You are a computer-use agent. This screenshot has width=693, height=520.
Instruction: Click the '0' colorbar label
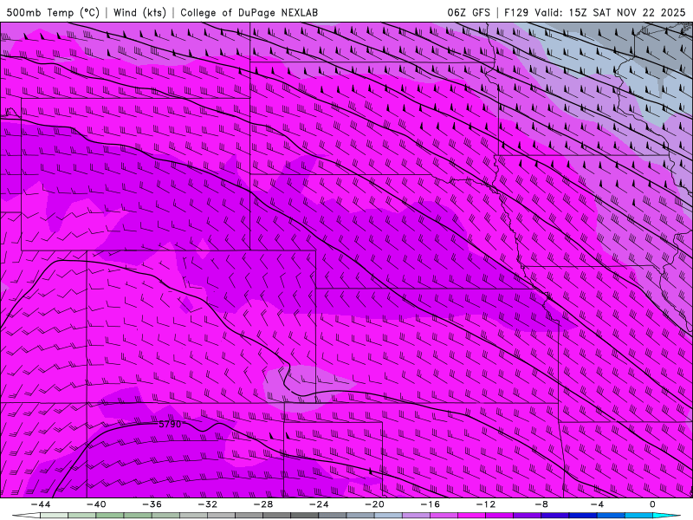pyautogui.click(x=653, y=504)
